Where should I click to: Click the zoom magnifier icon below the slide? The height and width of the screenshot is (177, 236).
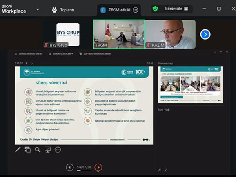[38, 150]
